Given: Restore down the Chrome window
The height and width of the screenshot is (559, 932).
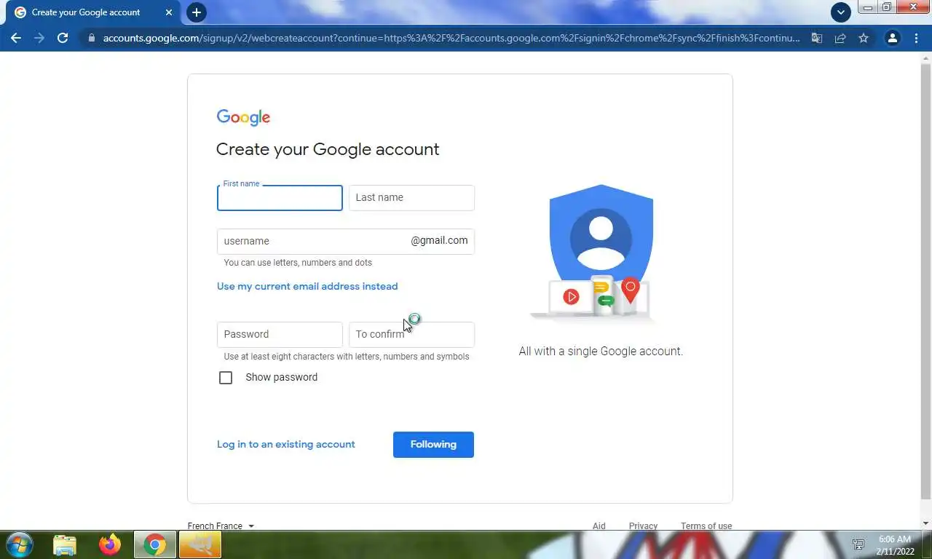Looking at the screenshot, I should [887, 7].
